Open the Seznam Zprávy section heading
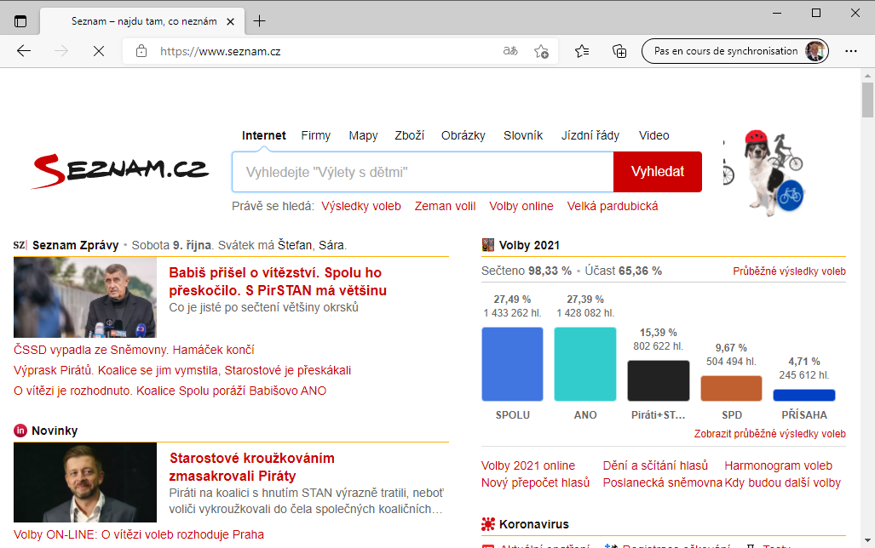The height and width of the screenshot is (548, 875). (75, 245)
